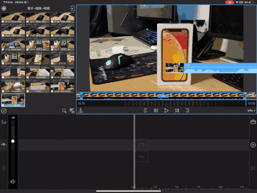Select the 10.21 video thumbnail
Viewport: 257px width, 193px height.
13,59
